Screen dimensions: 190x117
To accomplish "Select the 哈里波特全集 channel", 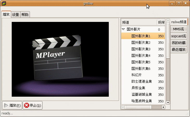I will coord(143,101).
